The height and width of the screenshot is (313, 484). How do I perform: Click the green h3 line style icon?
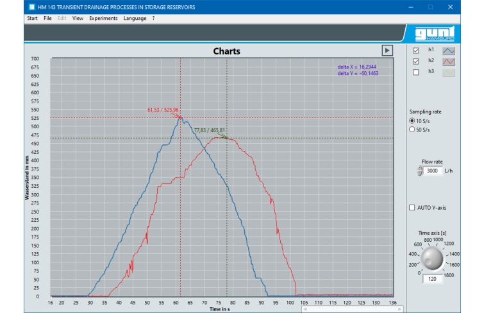tap(449, 72)
